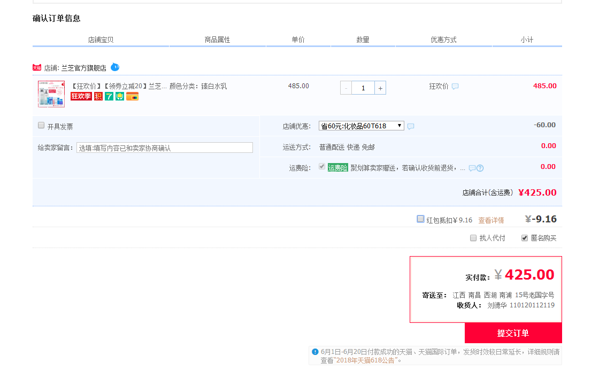This screenshot has height=371, width=599.
Task: Click the ¥-9.16 red packet amount
Action: click(x=541, y=219)
